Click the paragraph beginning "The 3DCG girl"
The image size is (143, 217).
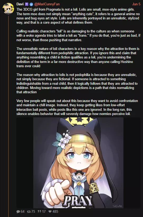78,16
